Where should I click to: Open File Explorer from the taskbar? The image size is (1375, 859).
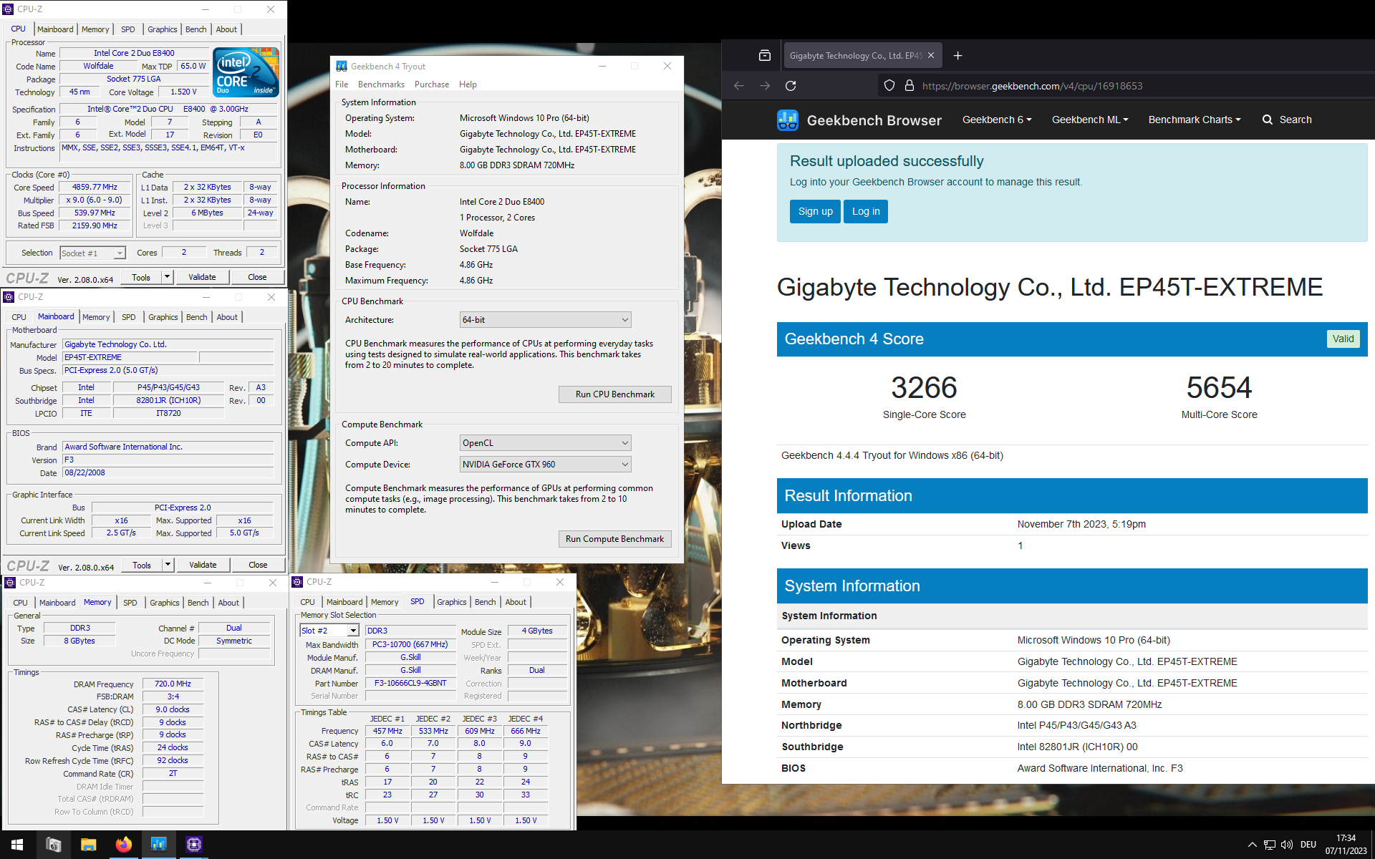point(88,845)
